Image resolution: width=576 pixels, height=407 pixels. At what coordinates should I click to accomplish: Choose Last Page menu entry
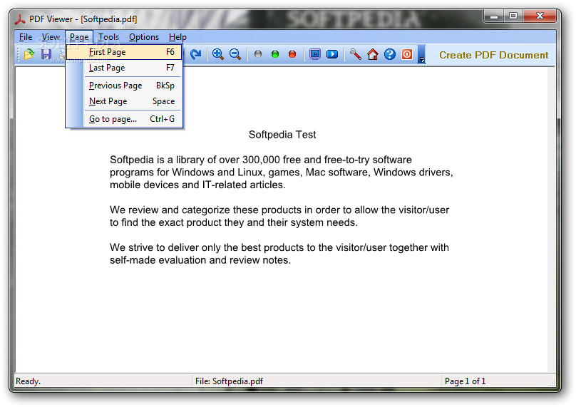point(124,68)
